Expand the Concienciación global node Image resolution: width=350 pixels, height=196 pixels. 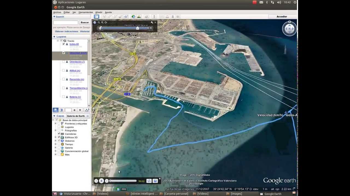tap(56, 151)
